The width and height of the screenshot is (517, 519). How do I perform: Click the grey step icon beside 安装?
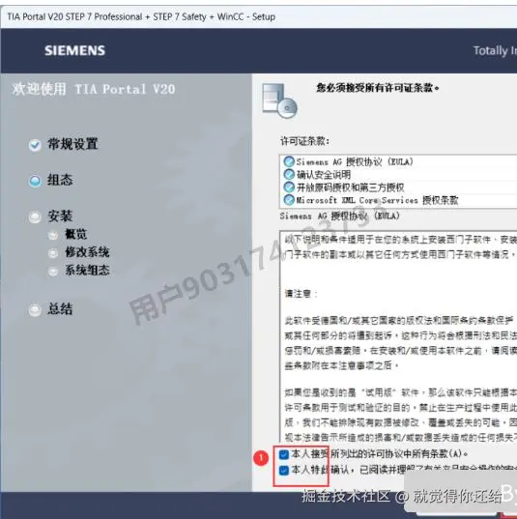[35, 217]
